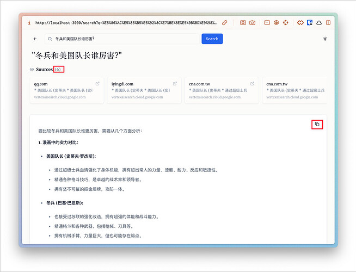356x272 pixels.
Task: Click the back arrow beside search box
Action: 35,39
